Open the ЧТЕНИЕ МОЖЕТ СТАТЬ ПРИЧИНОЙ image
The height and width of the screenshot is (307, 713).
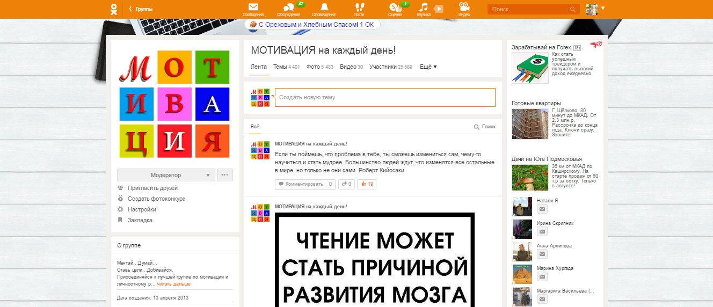tap(375, 260)
